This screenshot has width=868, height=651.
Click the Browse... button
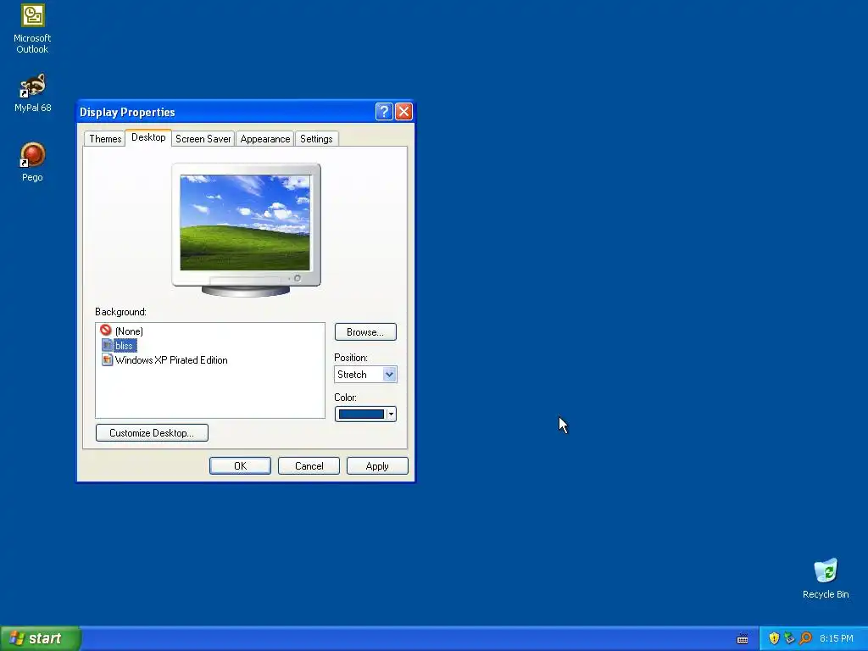click(365, 332)
